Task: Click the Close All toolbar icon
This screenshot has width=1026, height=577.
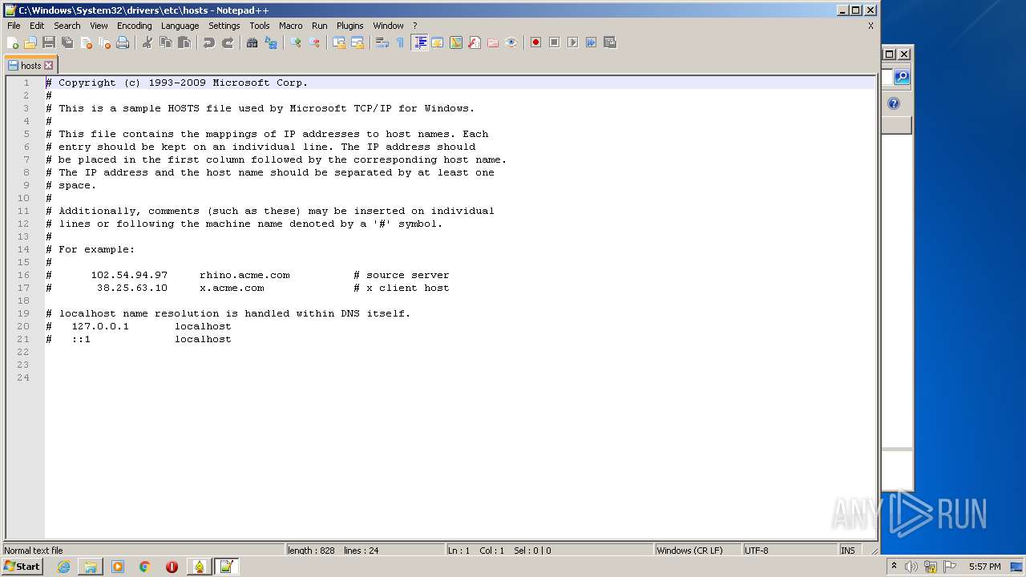Action: [104, 42]
